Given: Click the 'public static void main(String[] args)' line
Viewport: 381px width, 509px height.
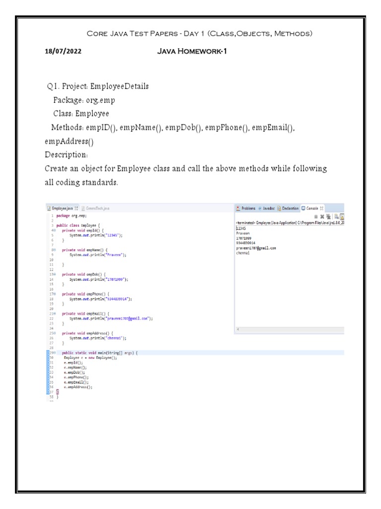Looking at the screenshot, I should click(100, 352).
